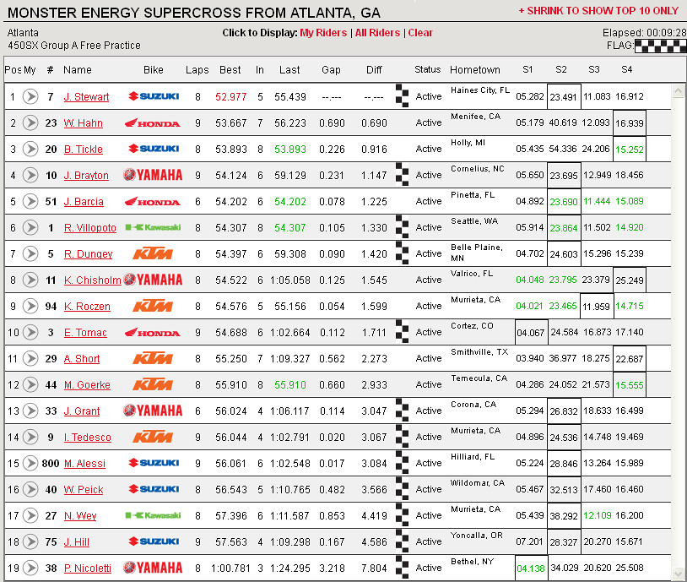
Task: Click the Honda logo in E. Tomac's row
Action: [152, 333]
